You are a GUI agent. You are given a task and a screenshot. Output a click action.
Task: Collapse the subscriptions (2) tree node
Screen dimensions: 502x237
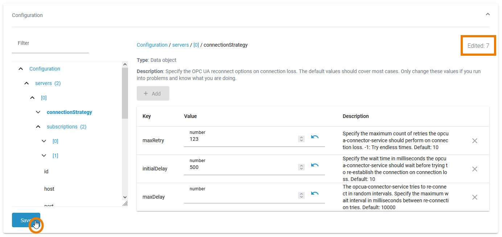[38, 127]
